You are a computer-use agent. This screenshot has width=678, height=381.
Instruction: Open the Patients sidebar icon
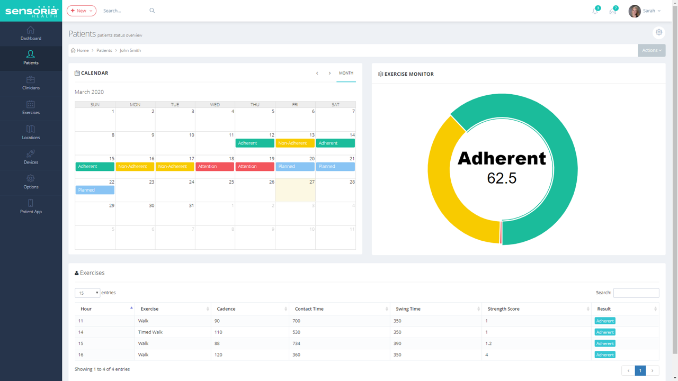tap(31, 54)
